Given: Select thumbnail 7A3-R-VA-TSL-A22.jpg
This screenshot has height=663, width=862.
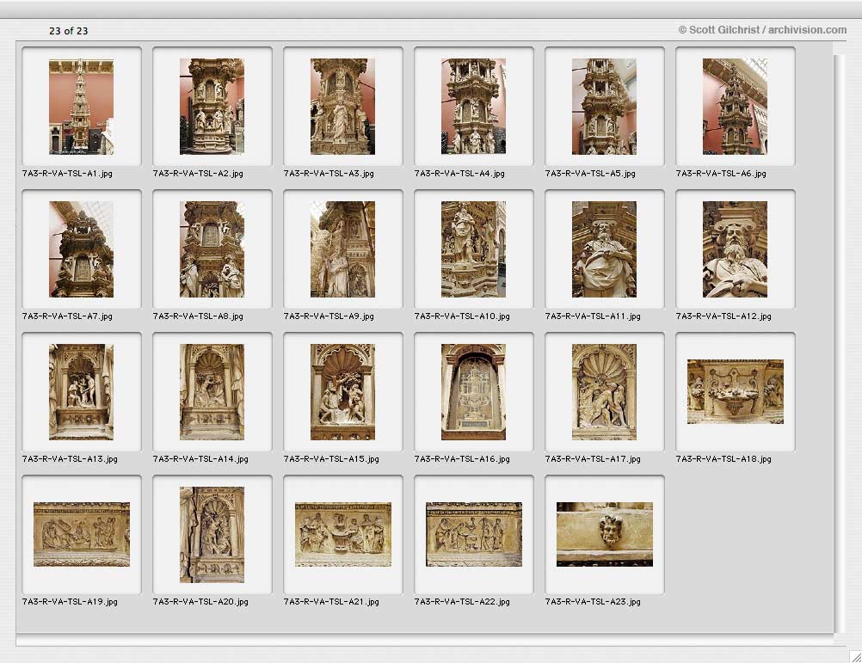Looking at the screenshot, I should pos(474,535).
